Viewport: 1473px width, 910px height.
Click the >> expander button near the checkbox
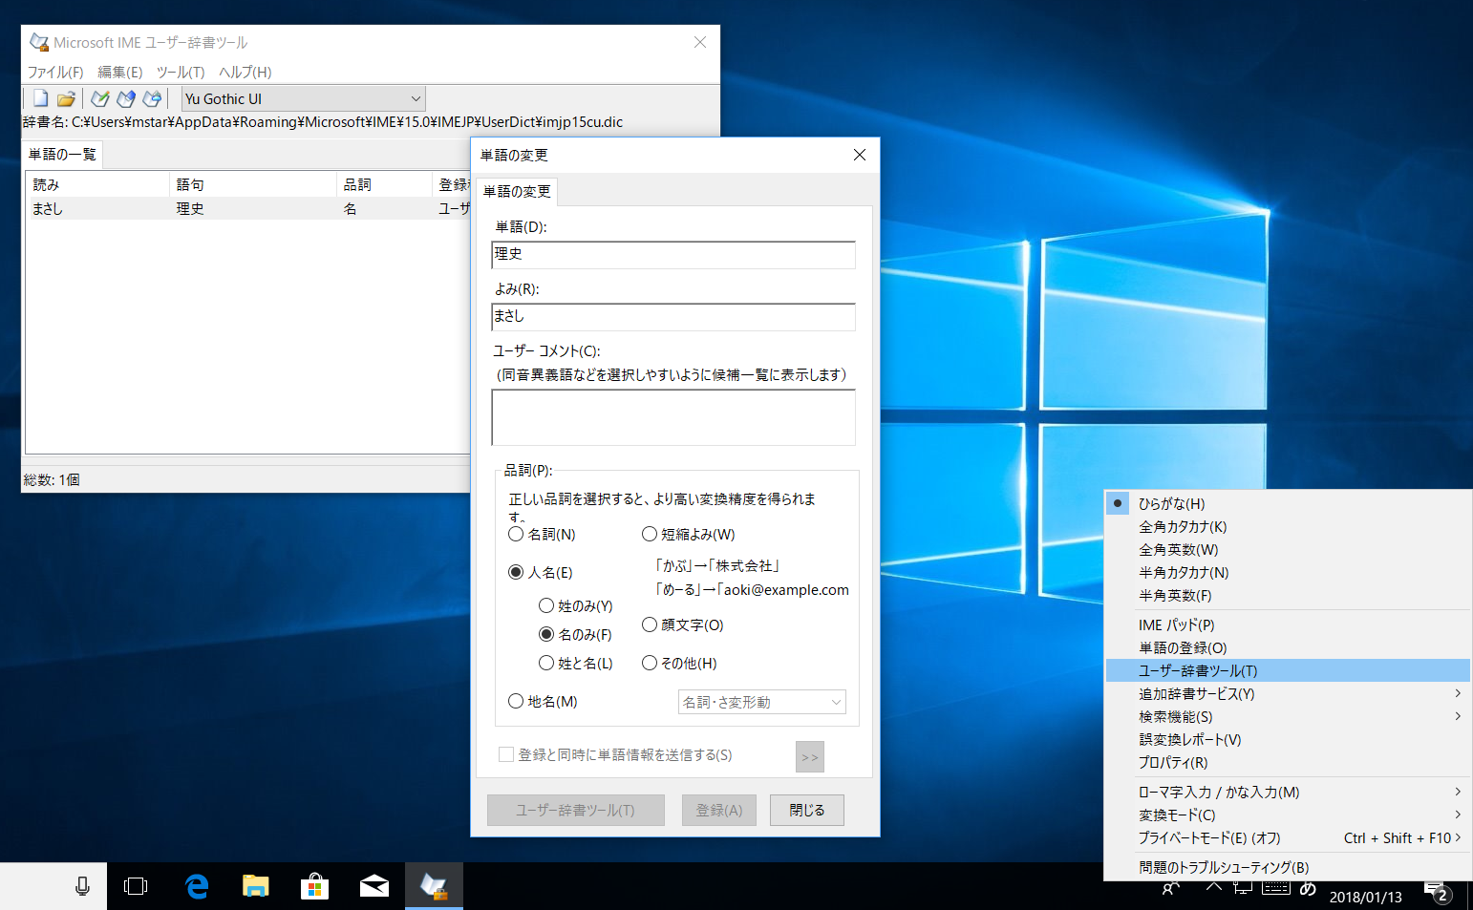click(809, 756)
